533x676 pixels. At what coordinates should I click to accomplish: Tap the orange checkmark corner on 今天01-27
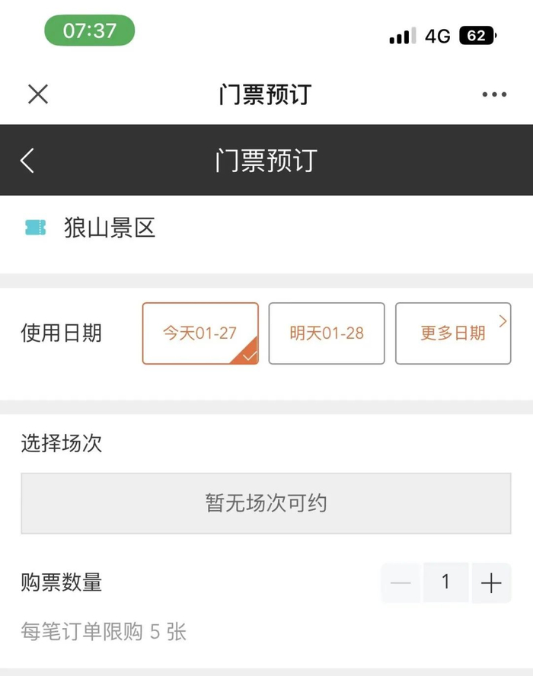point(248,355)
